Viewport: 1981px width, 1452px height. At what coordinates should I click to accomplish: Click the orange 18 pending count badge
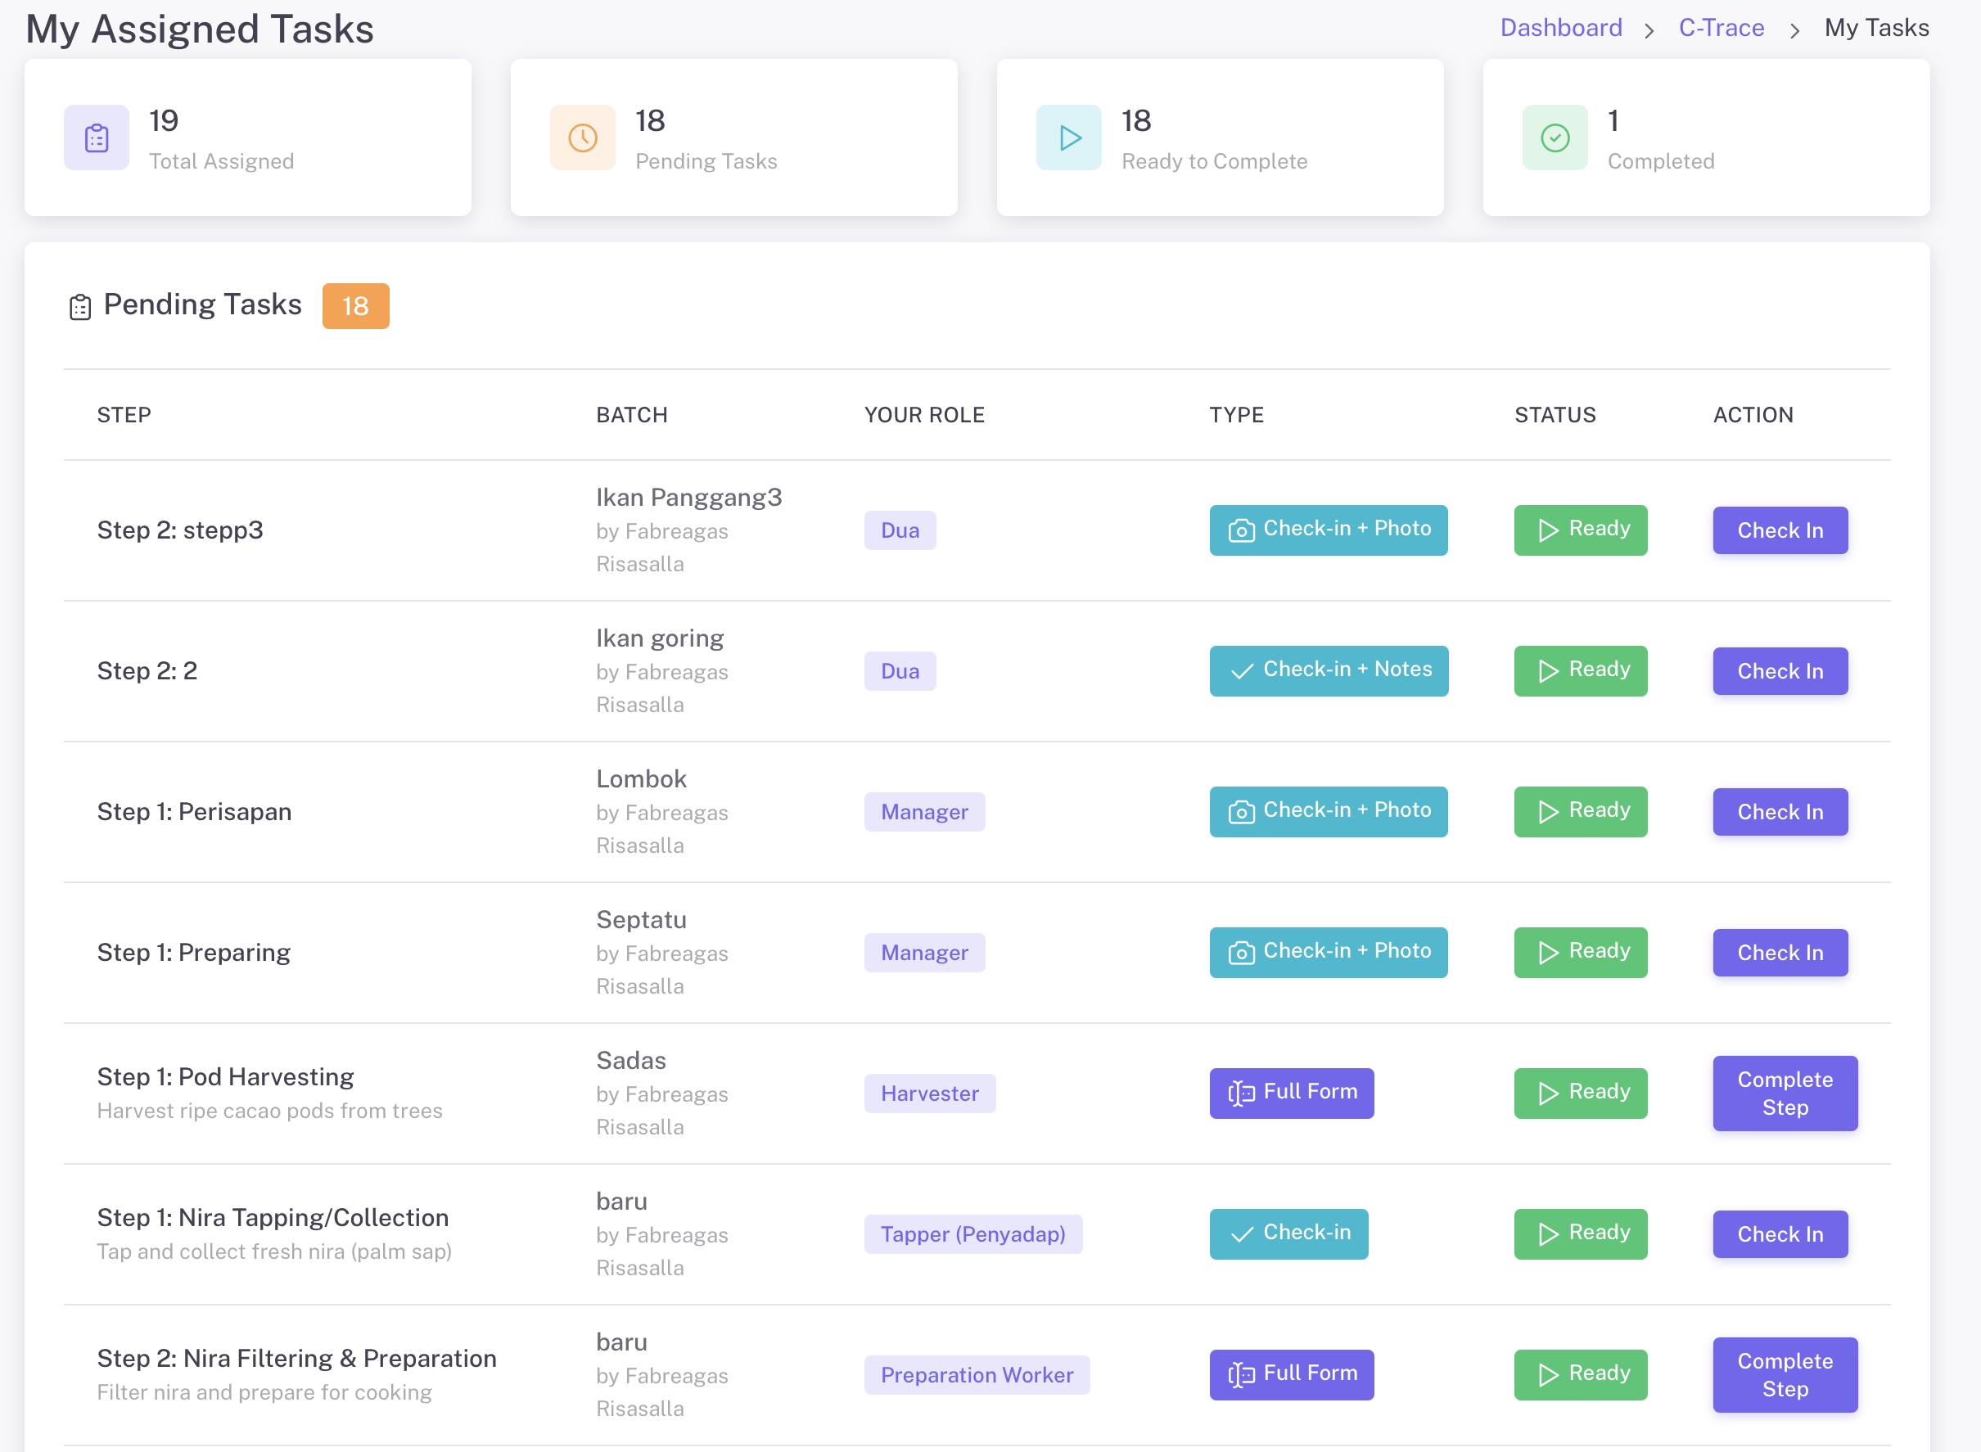click(355, 306)
